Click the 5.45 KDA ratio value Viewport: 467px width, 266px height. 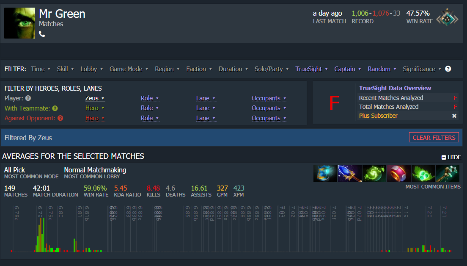point(120,188)
